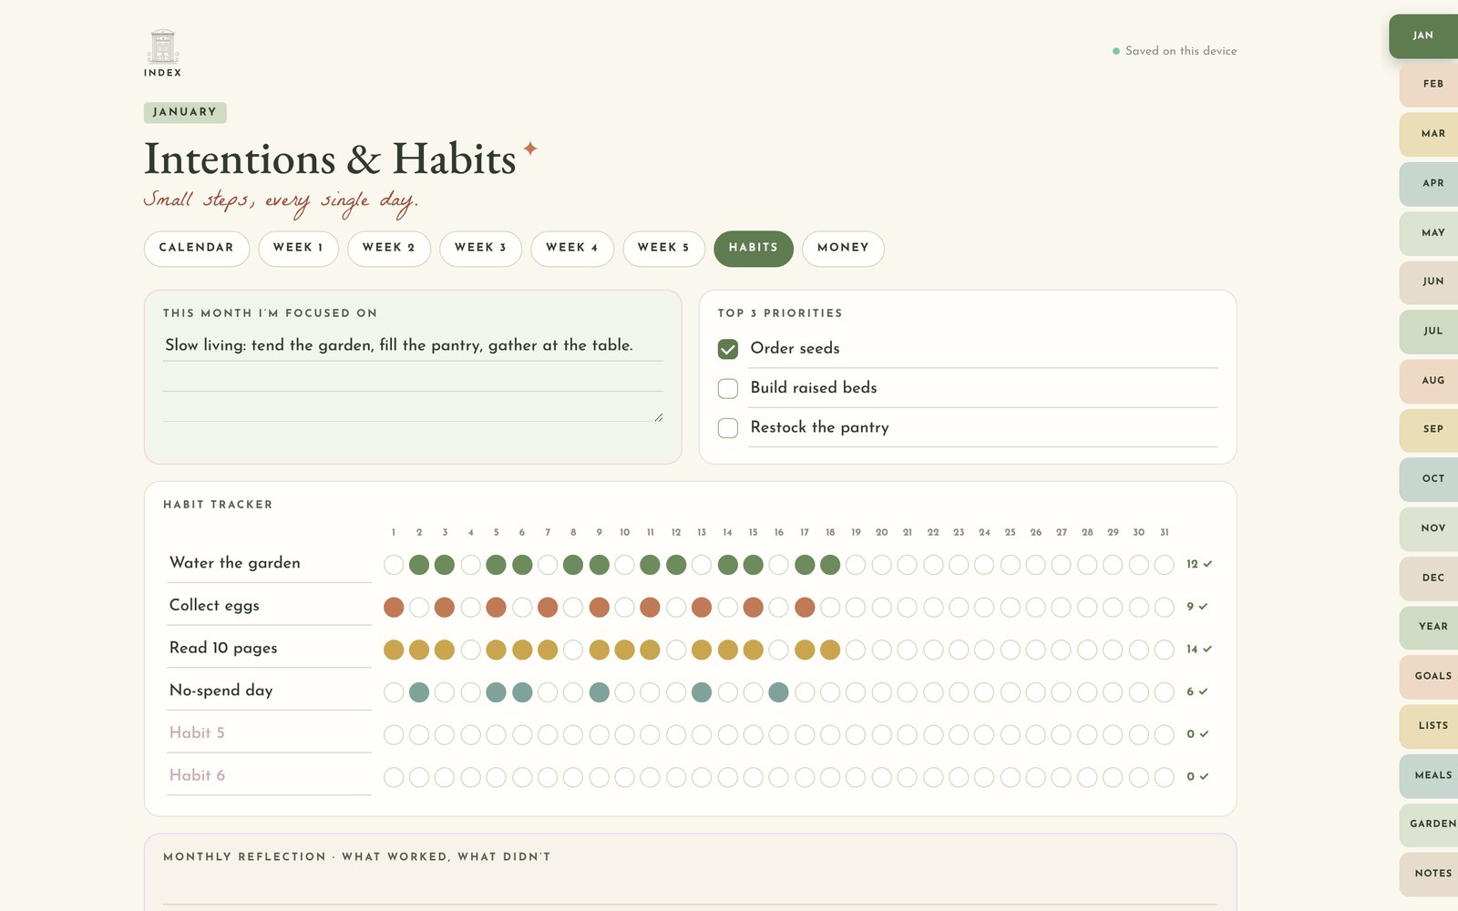Image resolution: width=1458 pixels, height=911 pixels.
Task: Edit the Collect eggs habit name
Action: click(269, 606)
